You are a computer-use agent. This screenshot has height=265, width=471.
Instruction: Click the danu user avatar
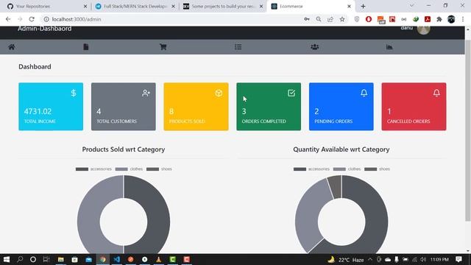point(424,29)
